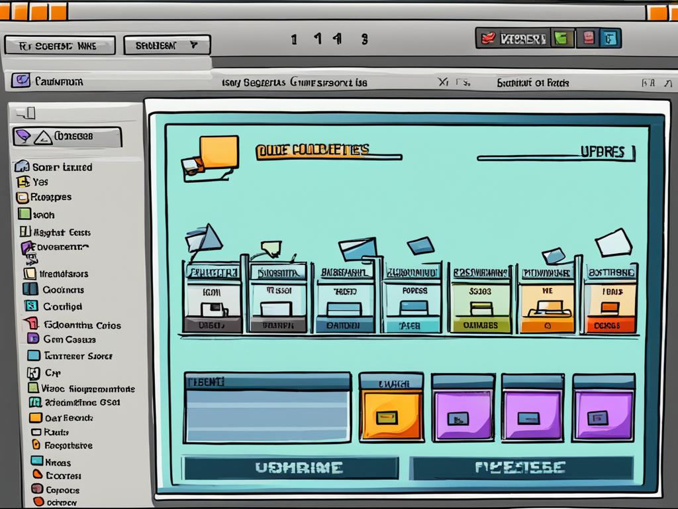The width and height of the screenshot is (678, 509).
Task: Toggle the cream square beside Ifredtòfsrors
Action: (30, 273)
